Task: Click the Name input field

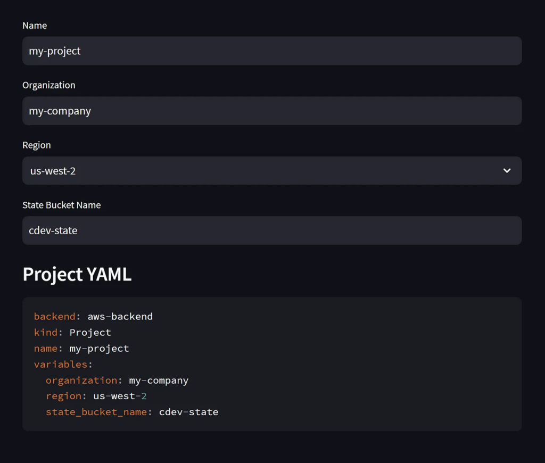Action: point(272,51)
